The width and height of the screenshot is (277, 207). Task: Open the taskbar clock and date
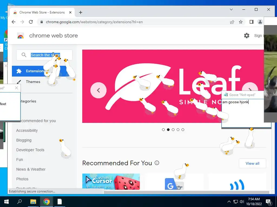pos(254,202)
